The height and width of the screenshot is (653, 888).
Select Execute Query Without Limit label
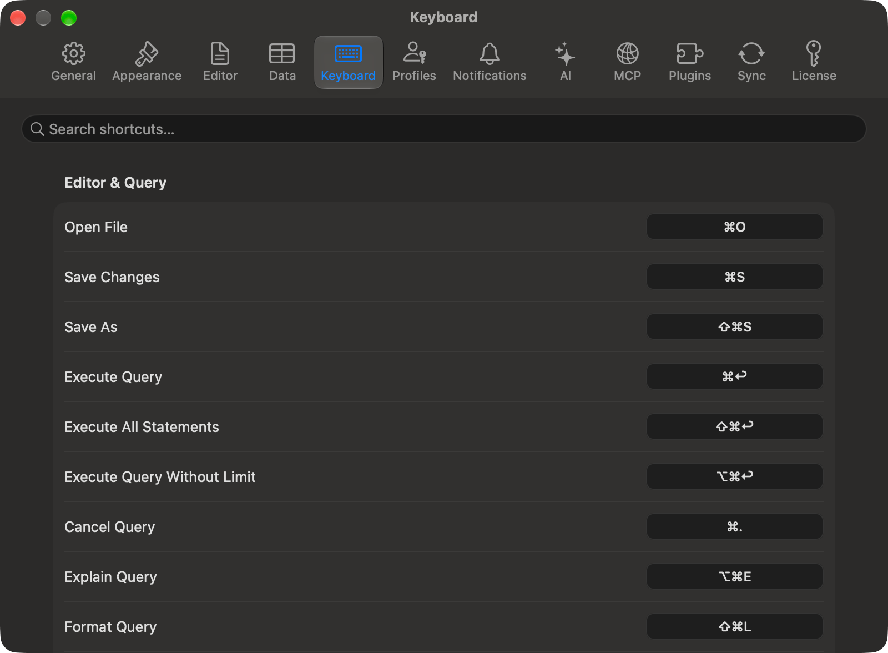[160, 477]
